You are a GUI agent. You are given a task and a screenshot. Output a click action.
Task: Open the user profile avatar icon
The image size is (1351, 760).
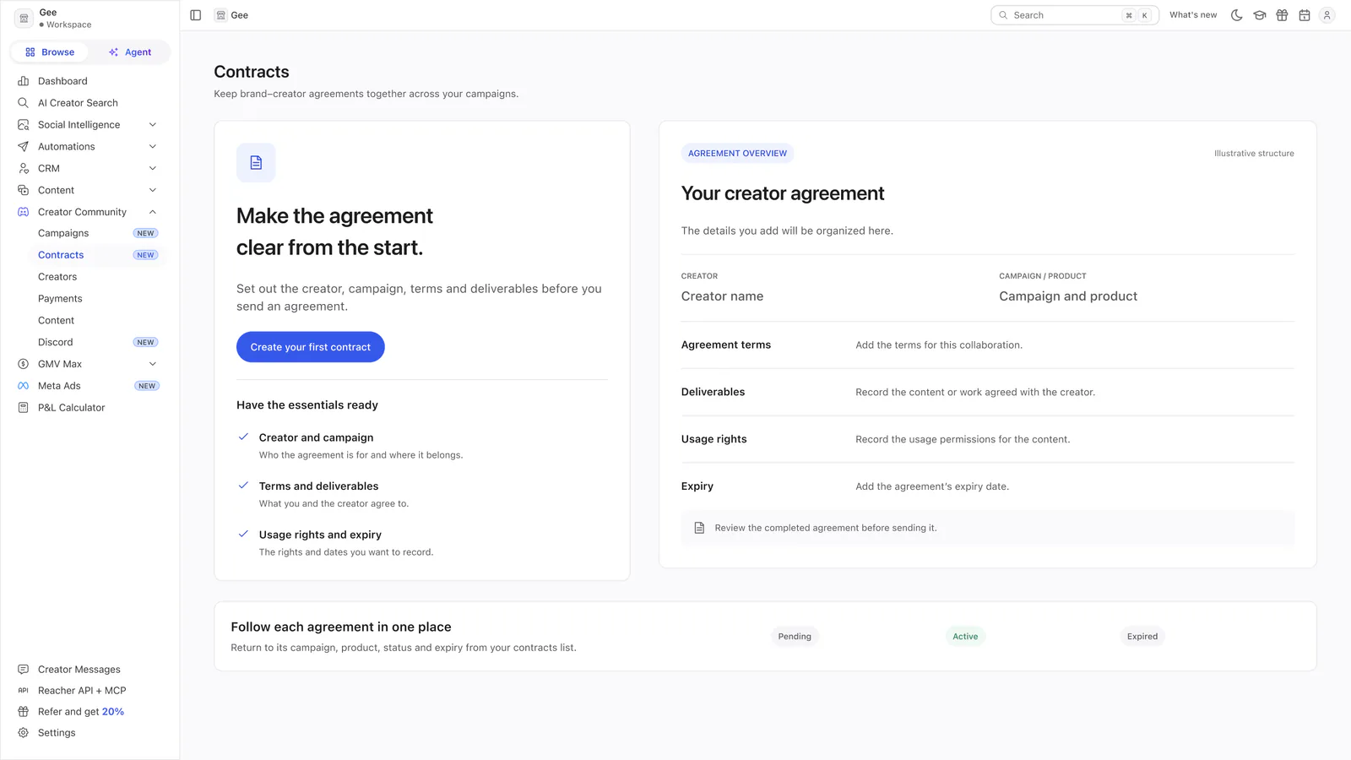coord(1327,15)
